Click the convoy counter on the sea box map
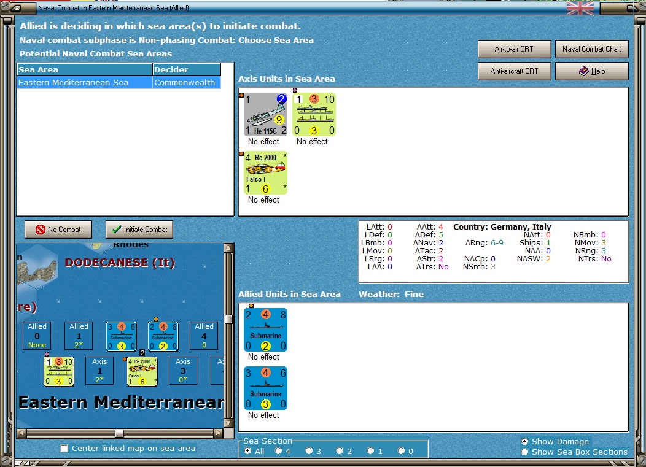Viewport: 646px width, 467px height. pos(59,371)
